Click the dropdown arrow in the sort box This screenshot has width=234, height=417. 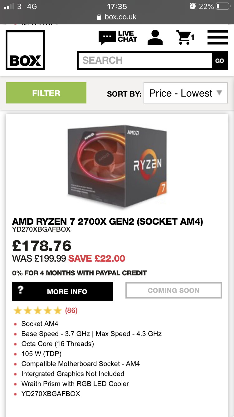coord(219,93)
